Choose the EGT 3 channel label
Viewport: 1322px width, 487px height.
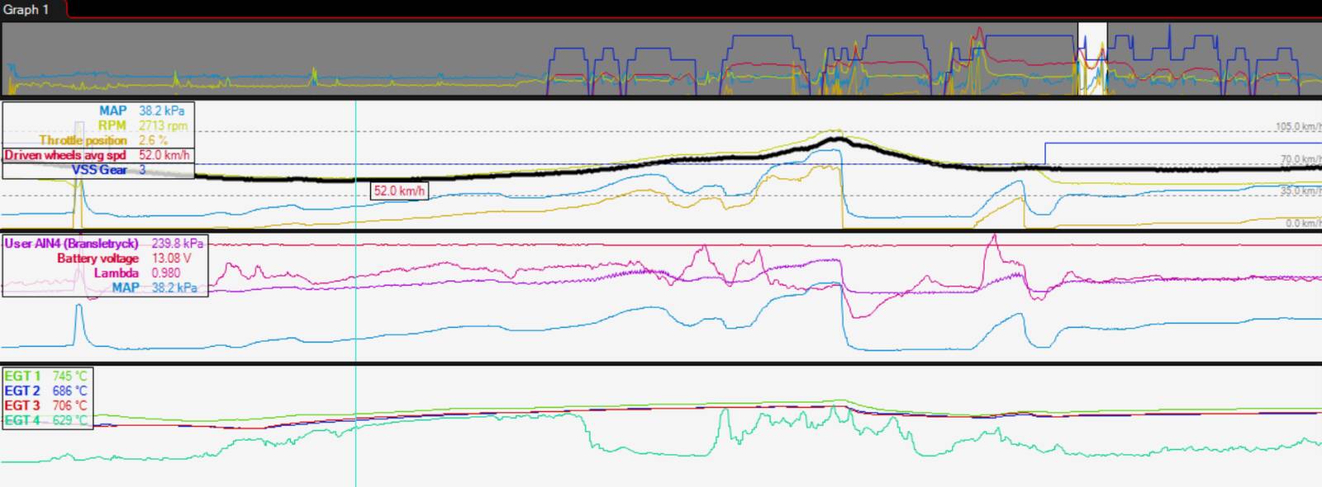[22, 406]
